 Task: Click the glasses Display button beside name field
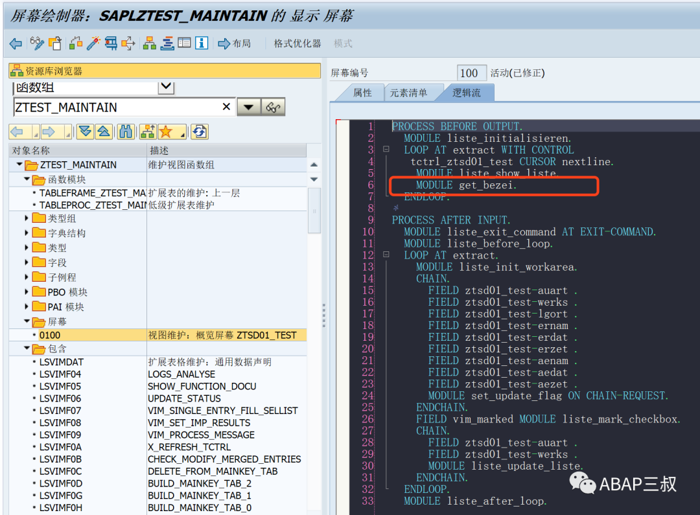point(273,107)
